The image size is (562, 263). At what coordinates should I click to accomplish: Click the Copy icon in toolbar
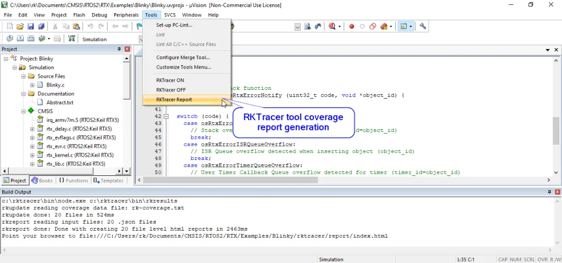click(66, 26)
